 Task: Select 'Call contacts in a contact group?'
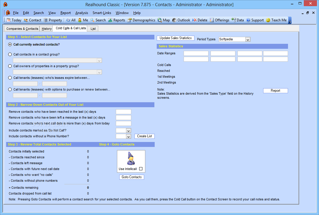click(x=10, y=54)
